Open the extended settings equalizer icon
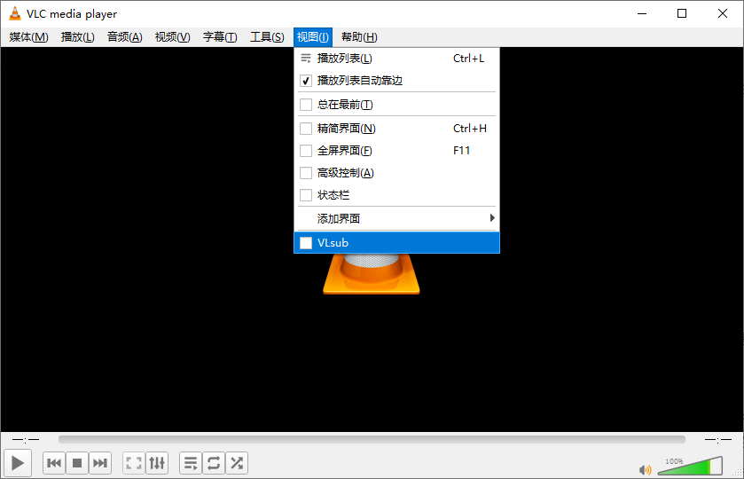The height and width of the screenshot is (479, 744). [x=157, y=463]
